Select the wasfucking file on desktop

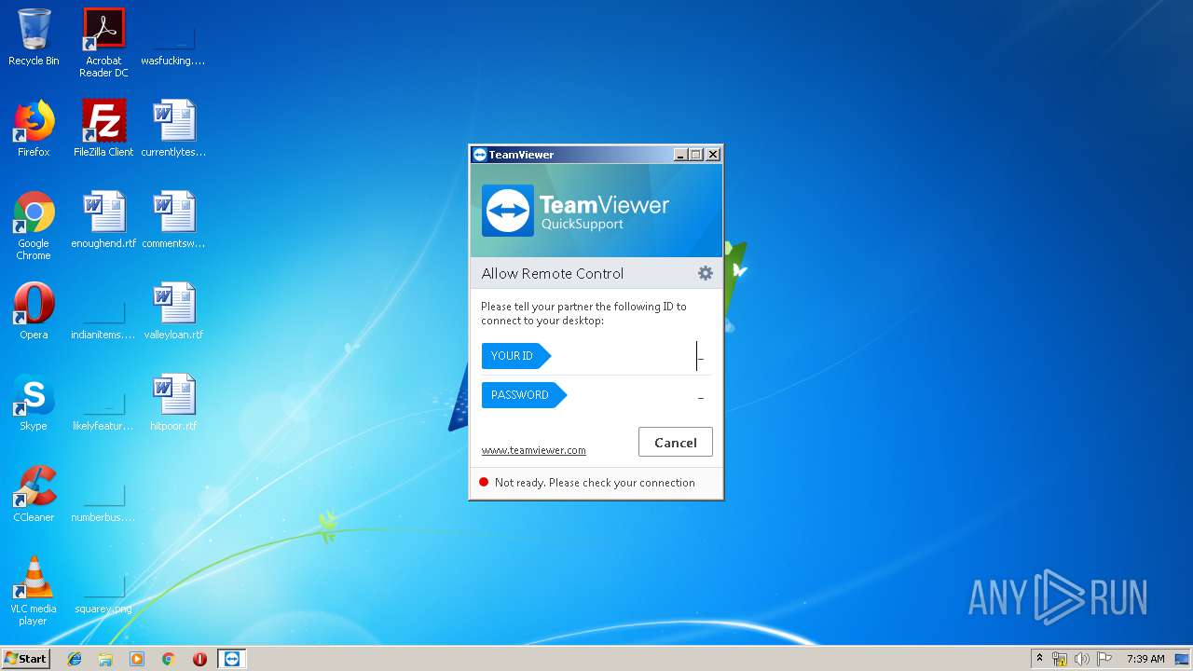173,43
